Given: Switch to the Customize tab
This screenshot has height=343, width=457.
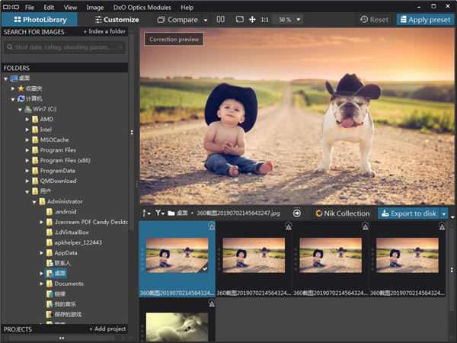Looking at the screenshot, I should (x=117, y=20).
